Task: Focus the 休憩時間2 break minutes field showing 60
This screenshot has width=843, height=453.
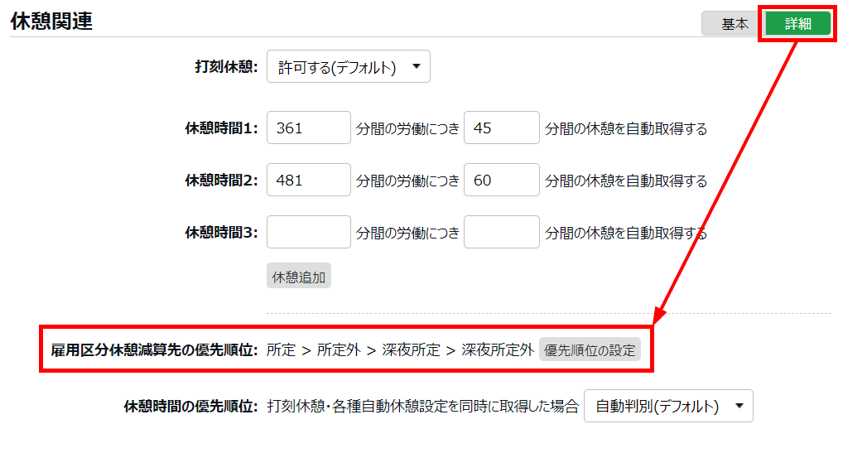Action: point(501,180)
